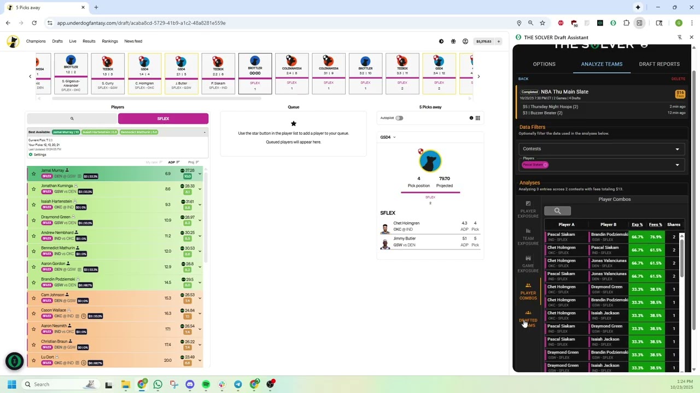Expand Andrew Nembhard player details

point(200,236)
